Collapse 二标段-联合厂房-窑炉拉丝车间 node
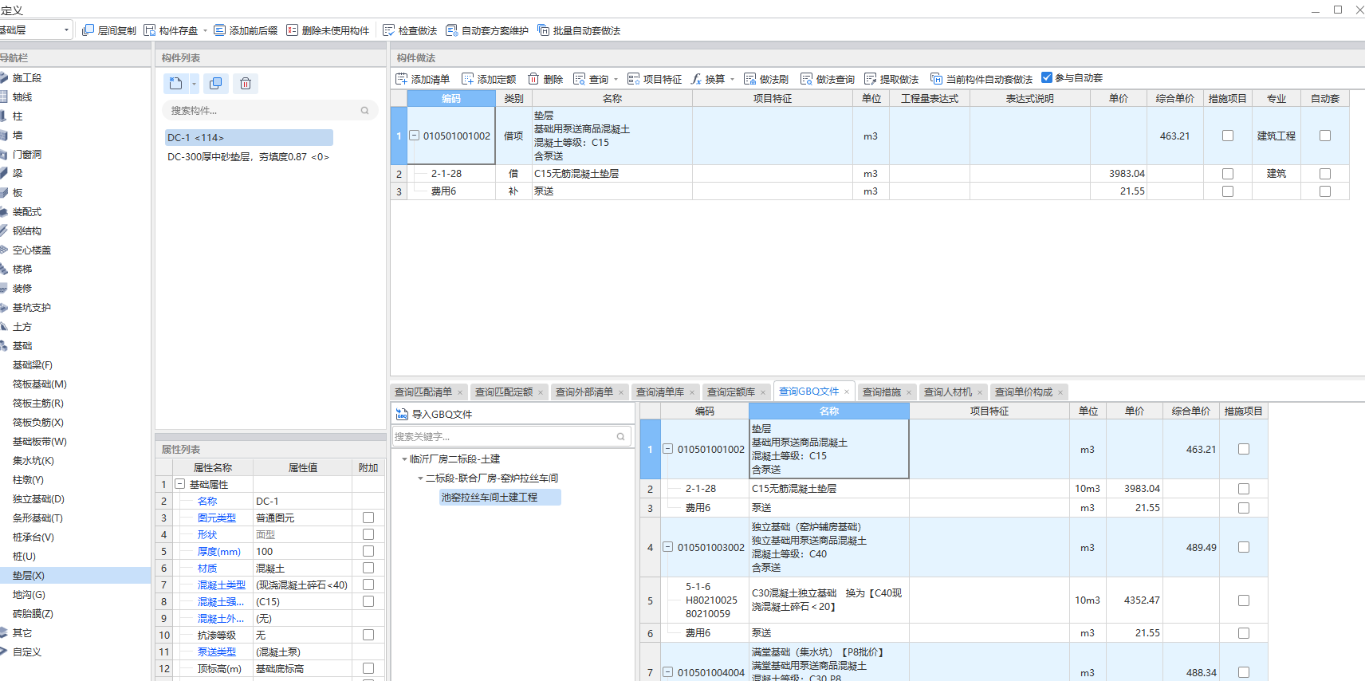This screenshot has height=681, width=1365. point(420,478)
